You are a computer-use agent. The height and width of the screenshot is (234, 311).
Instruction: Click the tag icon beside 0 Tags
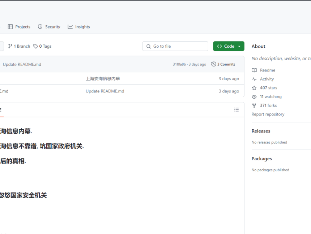35,46
